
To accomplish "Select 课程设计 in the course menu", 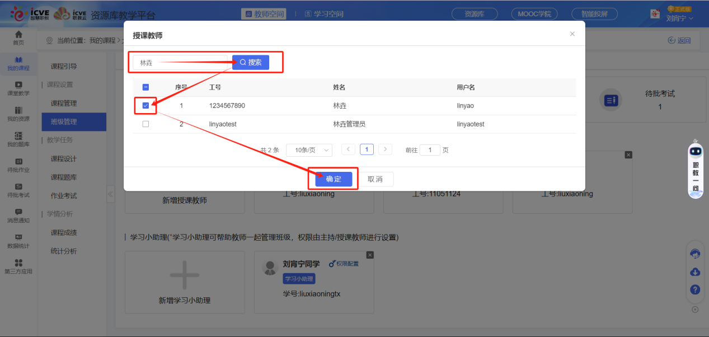I will [x=64, y=159].
